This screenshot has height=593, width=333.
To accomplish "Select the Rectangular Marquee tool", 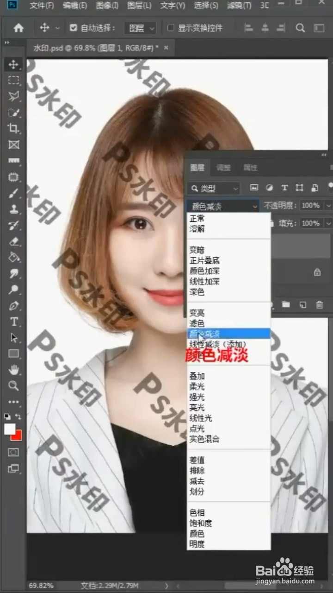I will click(13, 80).
